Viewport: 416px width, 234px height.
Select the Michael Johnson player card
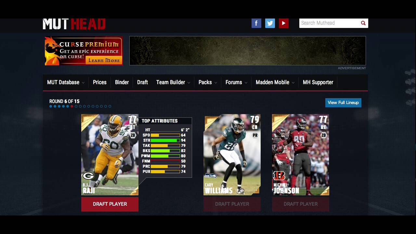[301, 155]
